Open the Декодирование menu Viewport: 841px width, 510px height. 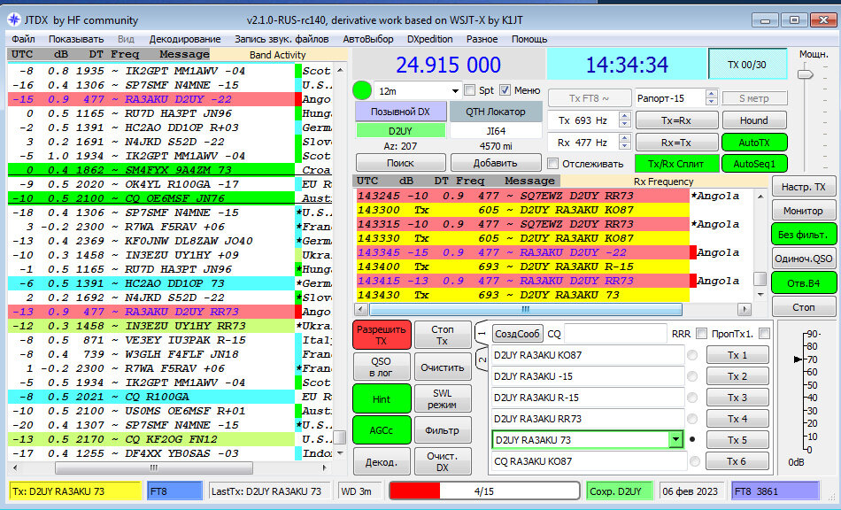pyautogui.click(x=185, y=39)
